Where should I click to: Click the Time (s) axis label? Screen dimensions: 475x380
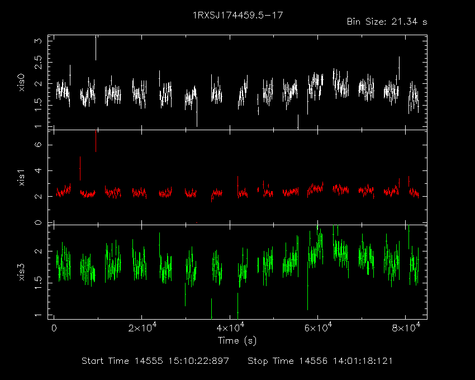point(237,341)
